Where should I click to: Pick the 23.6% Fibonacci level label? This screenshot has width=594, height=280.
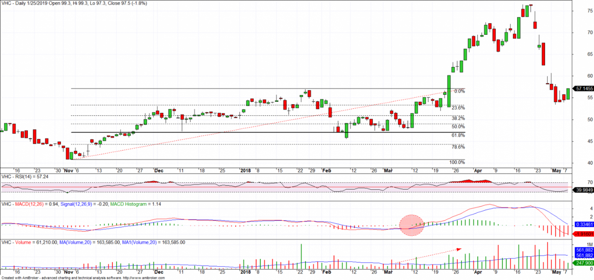tap(458, 108)
